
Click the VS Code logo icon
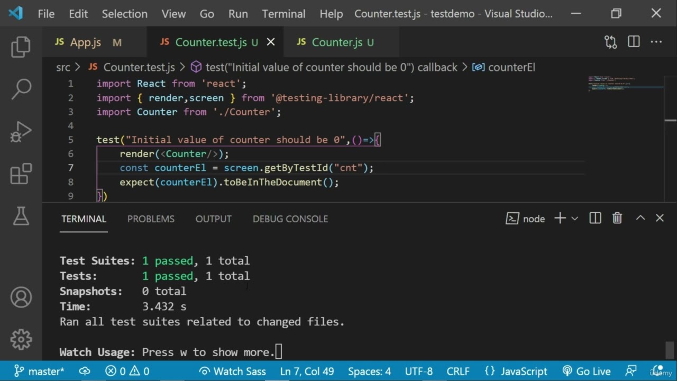[16, 13]
